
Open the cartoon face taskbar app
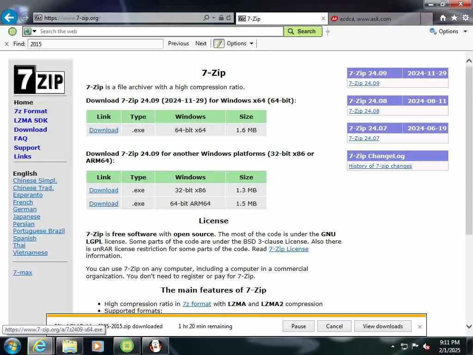(156, 346)
